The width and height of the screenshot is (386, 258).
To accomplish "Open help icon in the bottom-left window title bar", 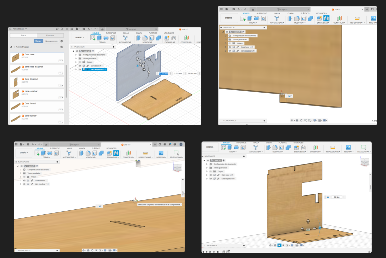I will click(x=175, y=144).
